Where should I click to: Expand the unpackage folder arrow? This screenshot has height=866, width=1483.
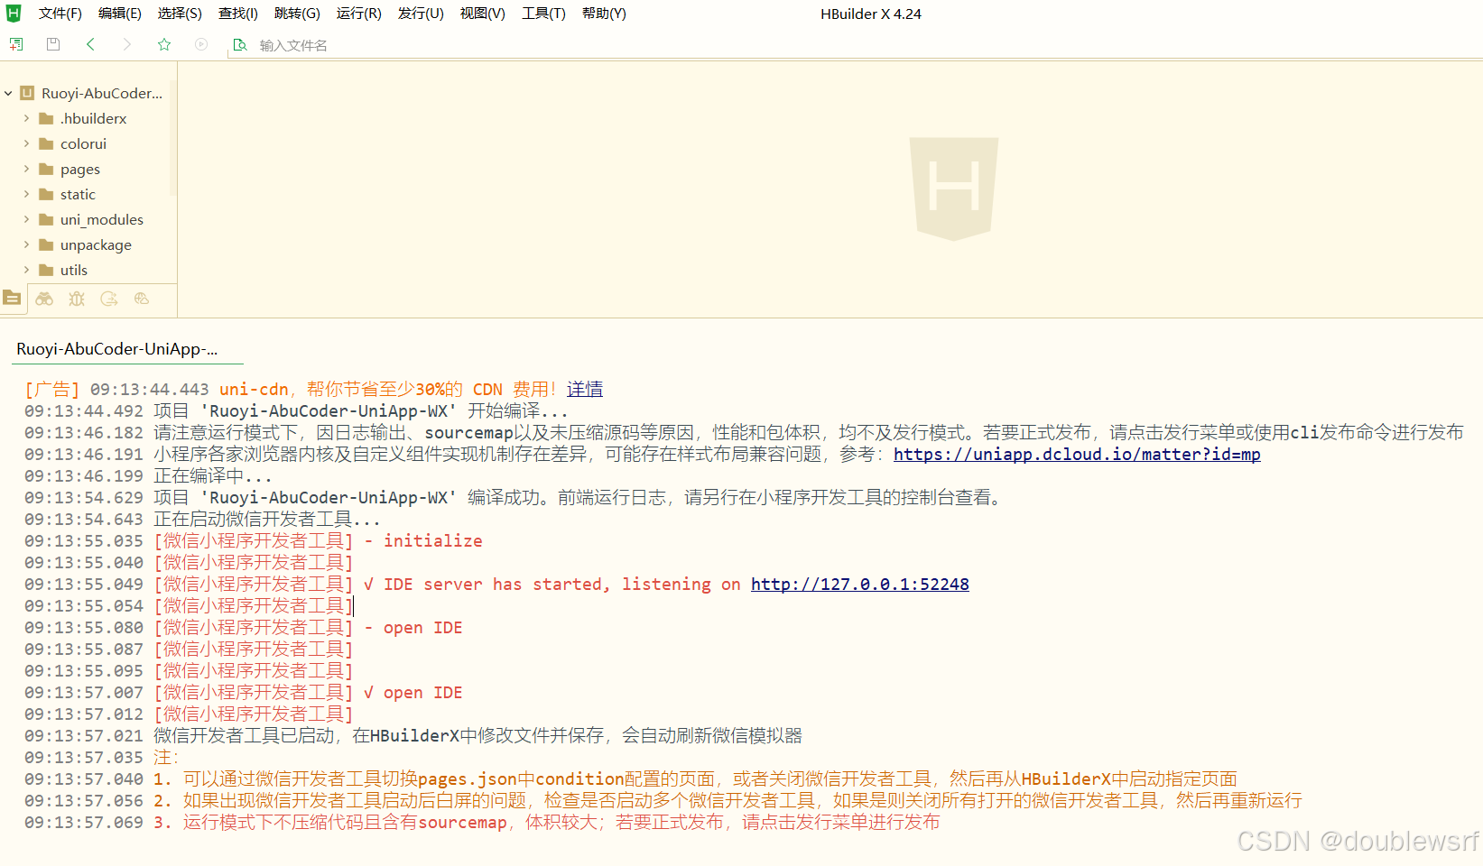[x=26, y=244]
